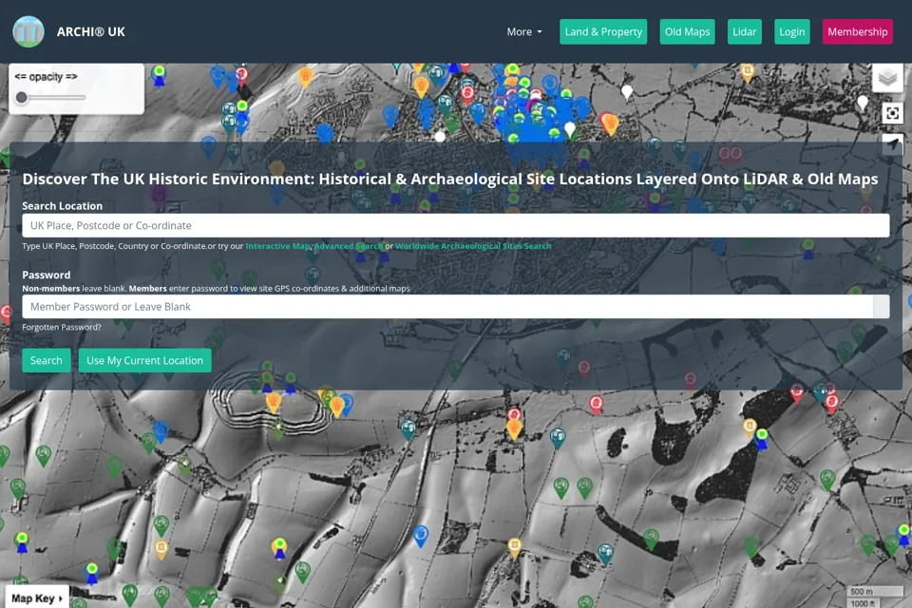The image size is (912, 608).
Task: Open Worldwide Archaeological Sites Search link
Action: [x=473, y=246]
